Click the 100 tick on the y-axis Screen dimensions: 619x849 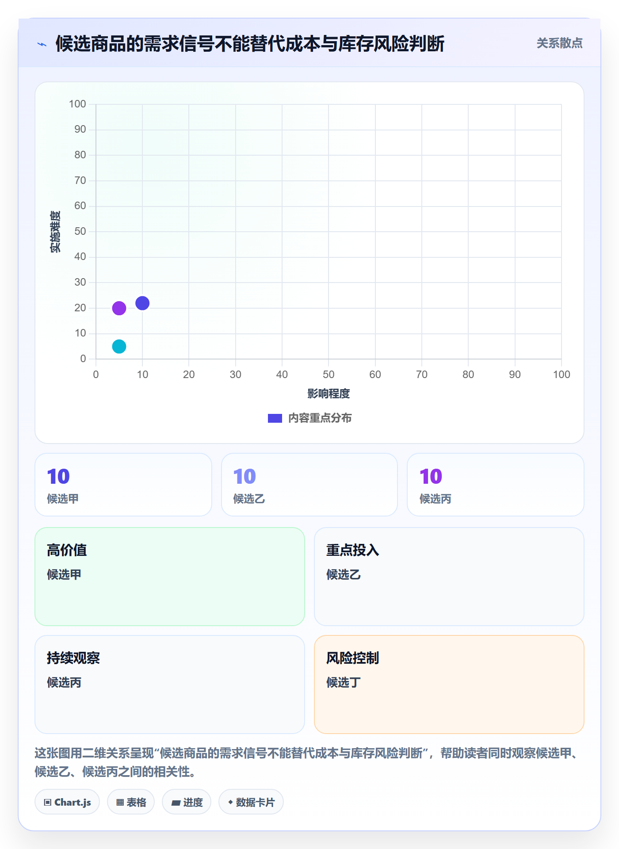pos(77,104)
